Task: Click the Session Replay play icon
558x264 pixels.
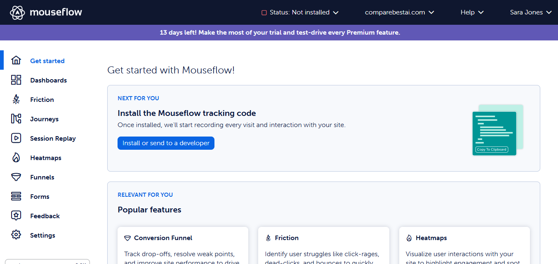Action: [x=16, y=138]
